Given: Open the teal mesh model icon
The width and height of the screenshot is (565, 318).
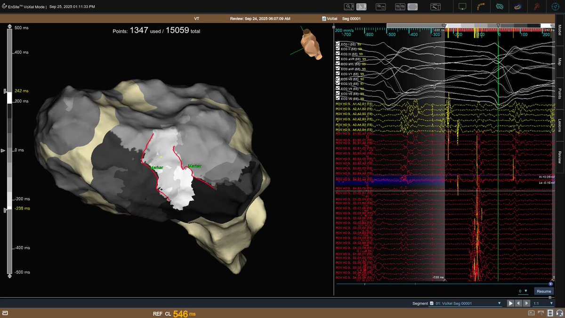Looking at the screenshot, I should pos(500,7).
